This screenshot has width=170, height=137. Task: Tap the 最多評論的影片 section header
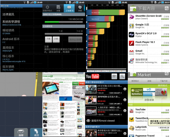pos(106,127)
